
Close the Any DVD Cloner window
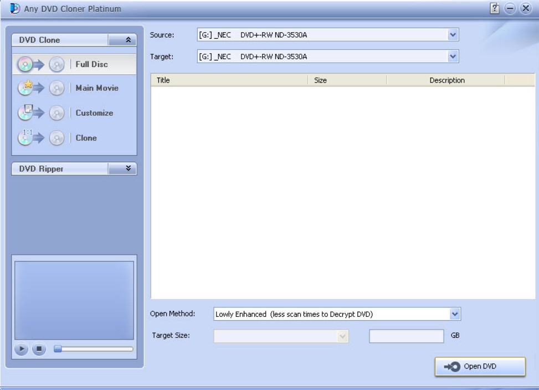526,8
